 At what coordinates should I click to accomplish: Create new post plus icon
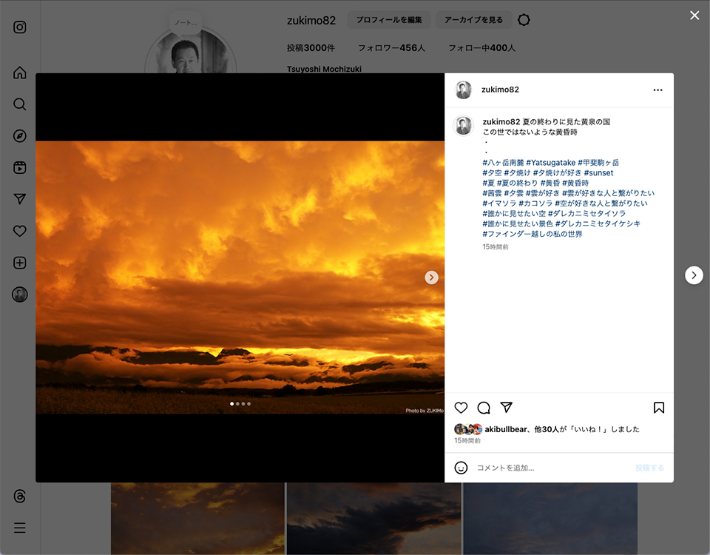pos(19,263)
